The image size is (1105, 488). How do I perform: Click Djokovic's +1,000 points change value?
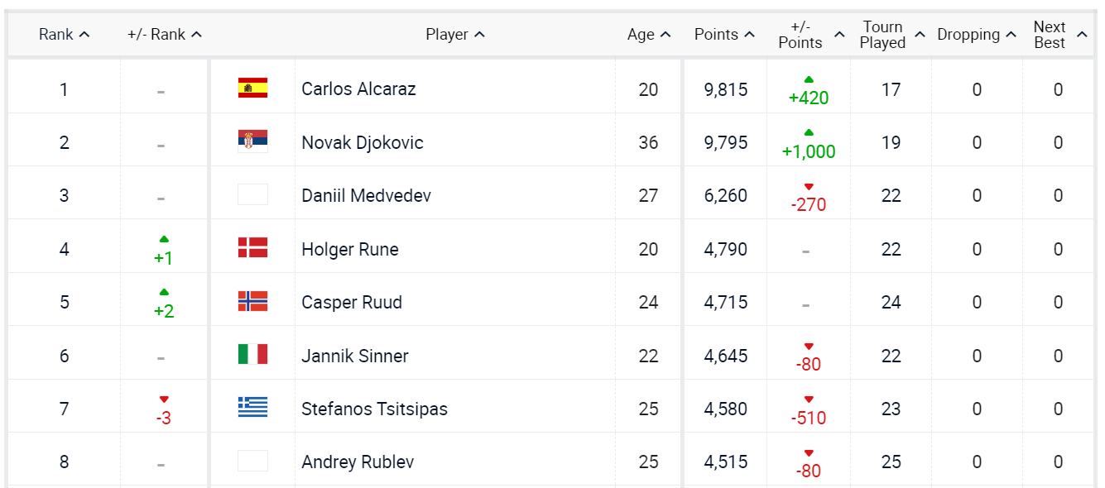pos(809,151)
